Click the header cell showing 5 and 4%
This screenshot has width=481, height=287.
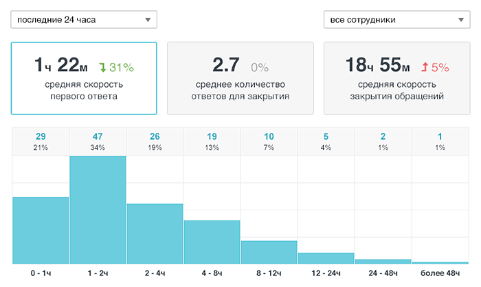pyautogui.click(x=326, y=142)
